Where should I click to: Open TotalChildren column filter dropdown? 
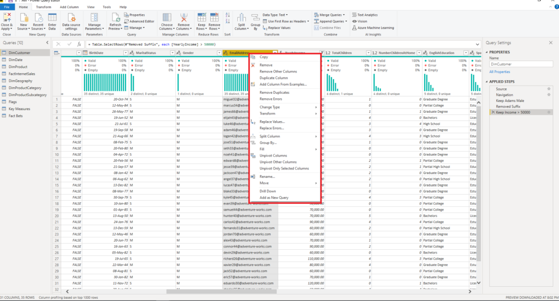[368, 53]
